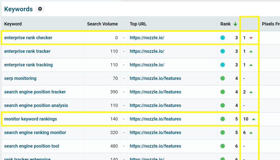Click red down arrow for enterprise rank checker

pyautogui.click(x=251, y=38)
